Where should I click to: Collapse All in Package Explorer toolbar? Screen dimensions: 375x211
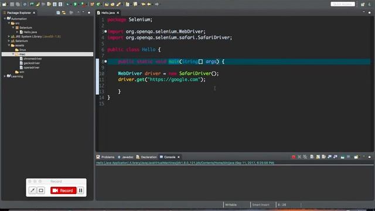coord(58,12)
